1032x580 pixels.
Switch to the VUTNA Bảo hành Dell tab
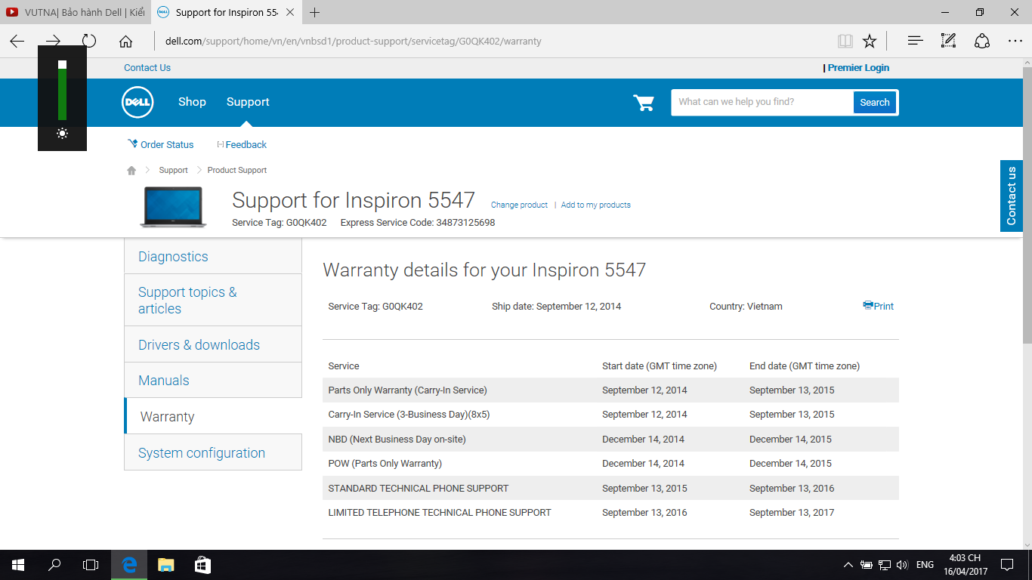click(x=75, y=12)
